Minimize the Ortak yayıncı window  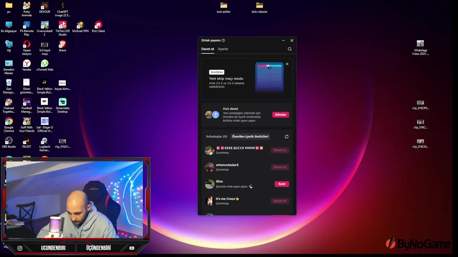(283, 40)
